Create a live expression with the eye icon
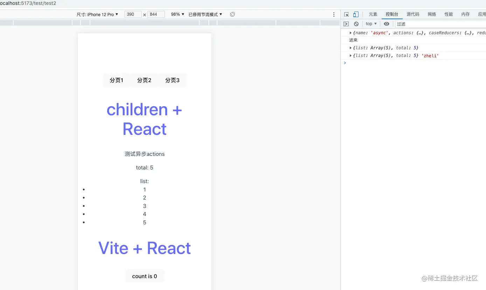This screenshot has height=290, width=486. (x=387, y=24)
